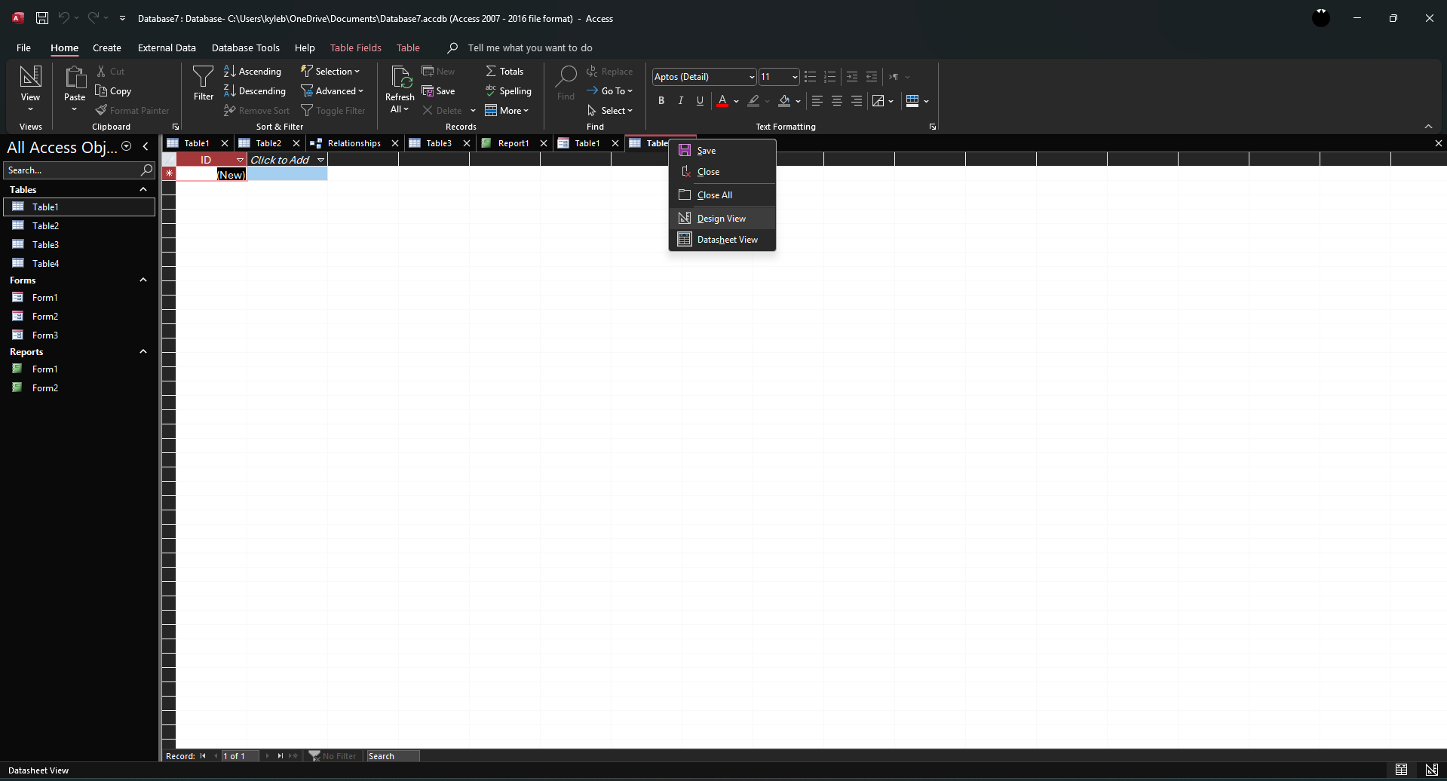Viewport: 1447px width, 781px height.
Task: Open the More records dropdown
Action: pyautogui.click(x=507, y=111)
